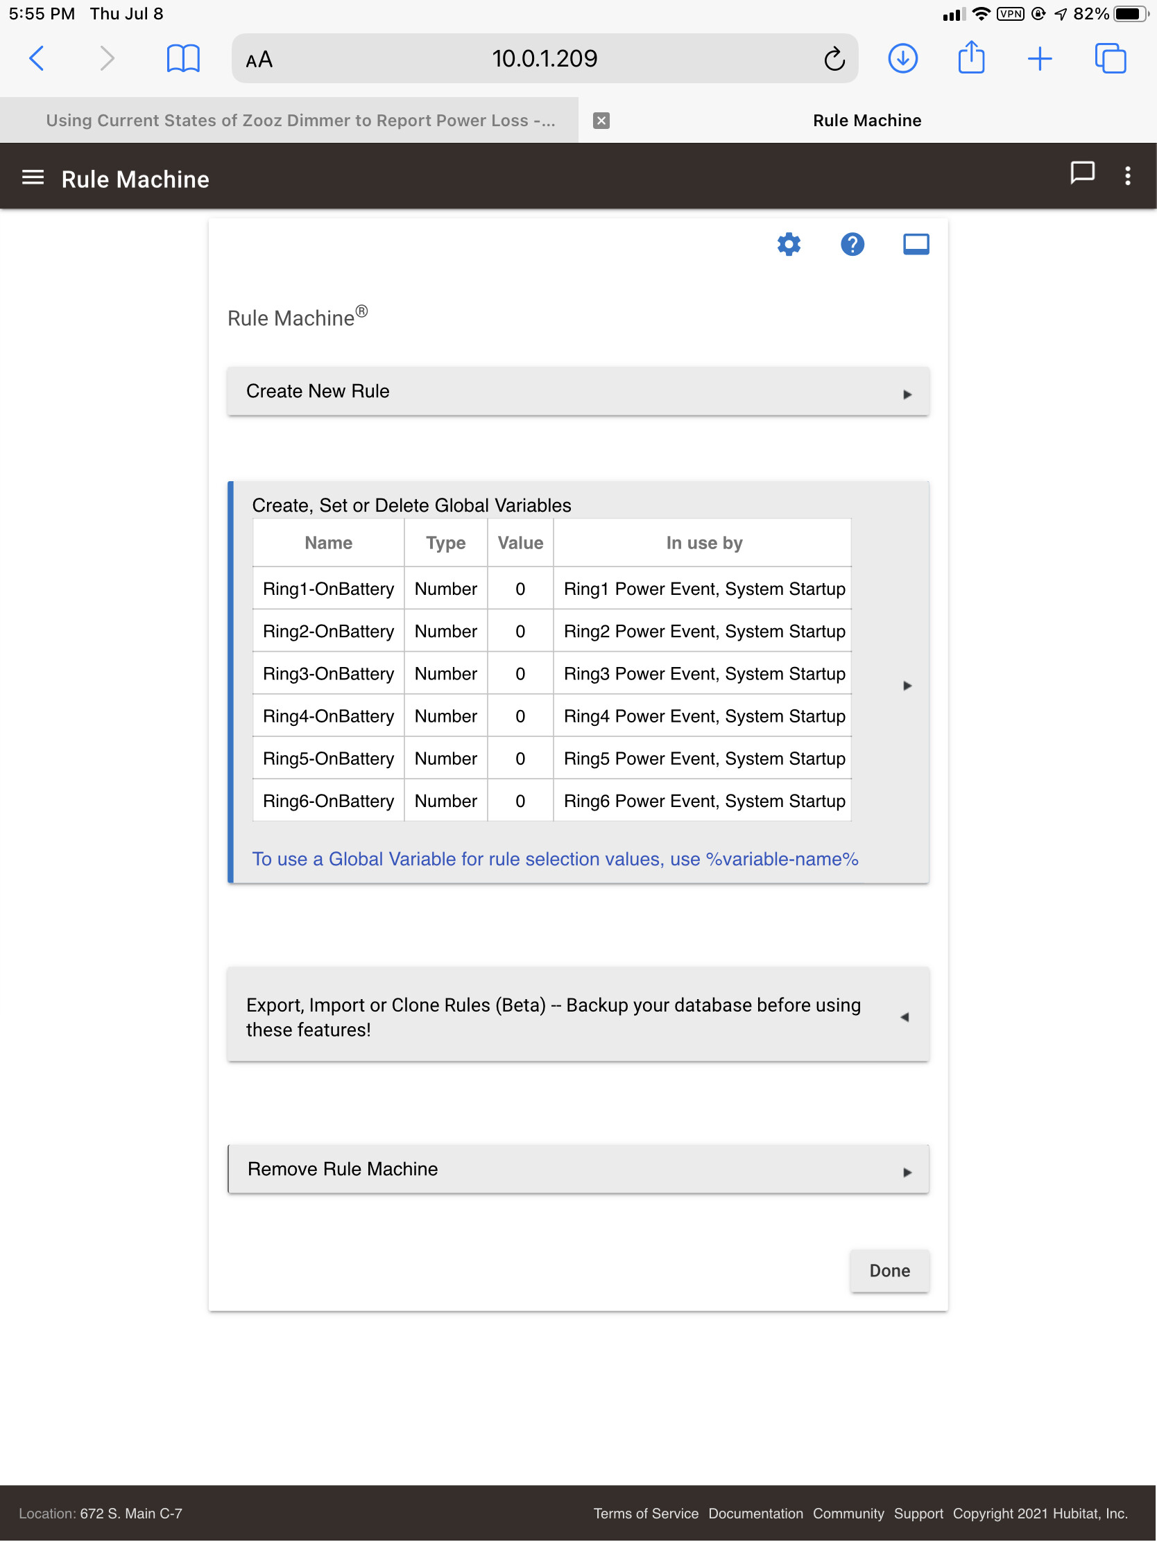The width and height of the screenshot is (1157, 1542).
Task: Open the chat message icon in header
Action: coord(1081,173)
